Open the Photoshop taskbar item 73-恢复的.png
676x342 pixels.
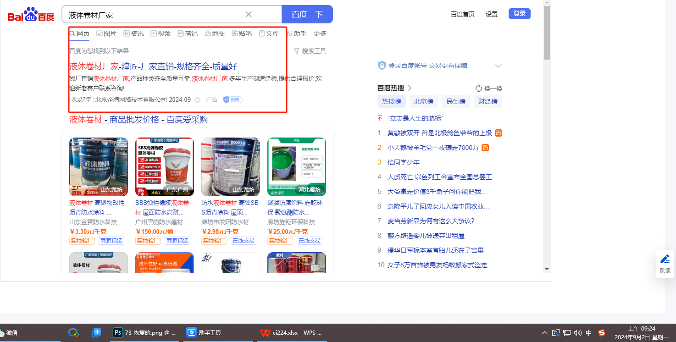tap(145, 333)
